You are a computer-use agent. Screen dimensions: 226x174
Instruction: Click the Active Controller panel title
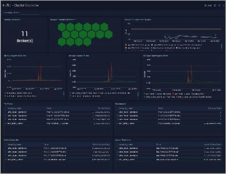pos(11,140)
